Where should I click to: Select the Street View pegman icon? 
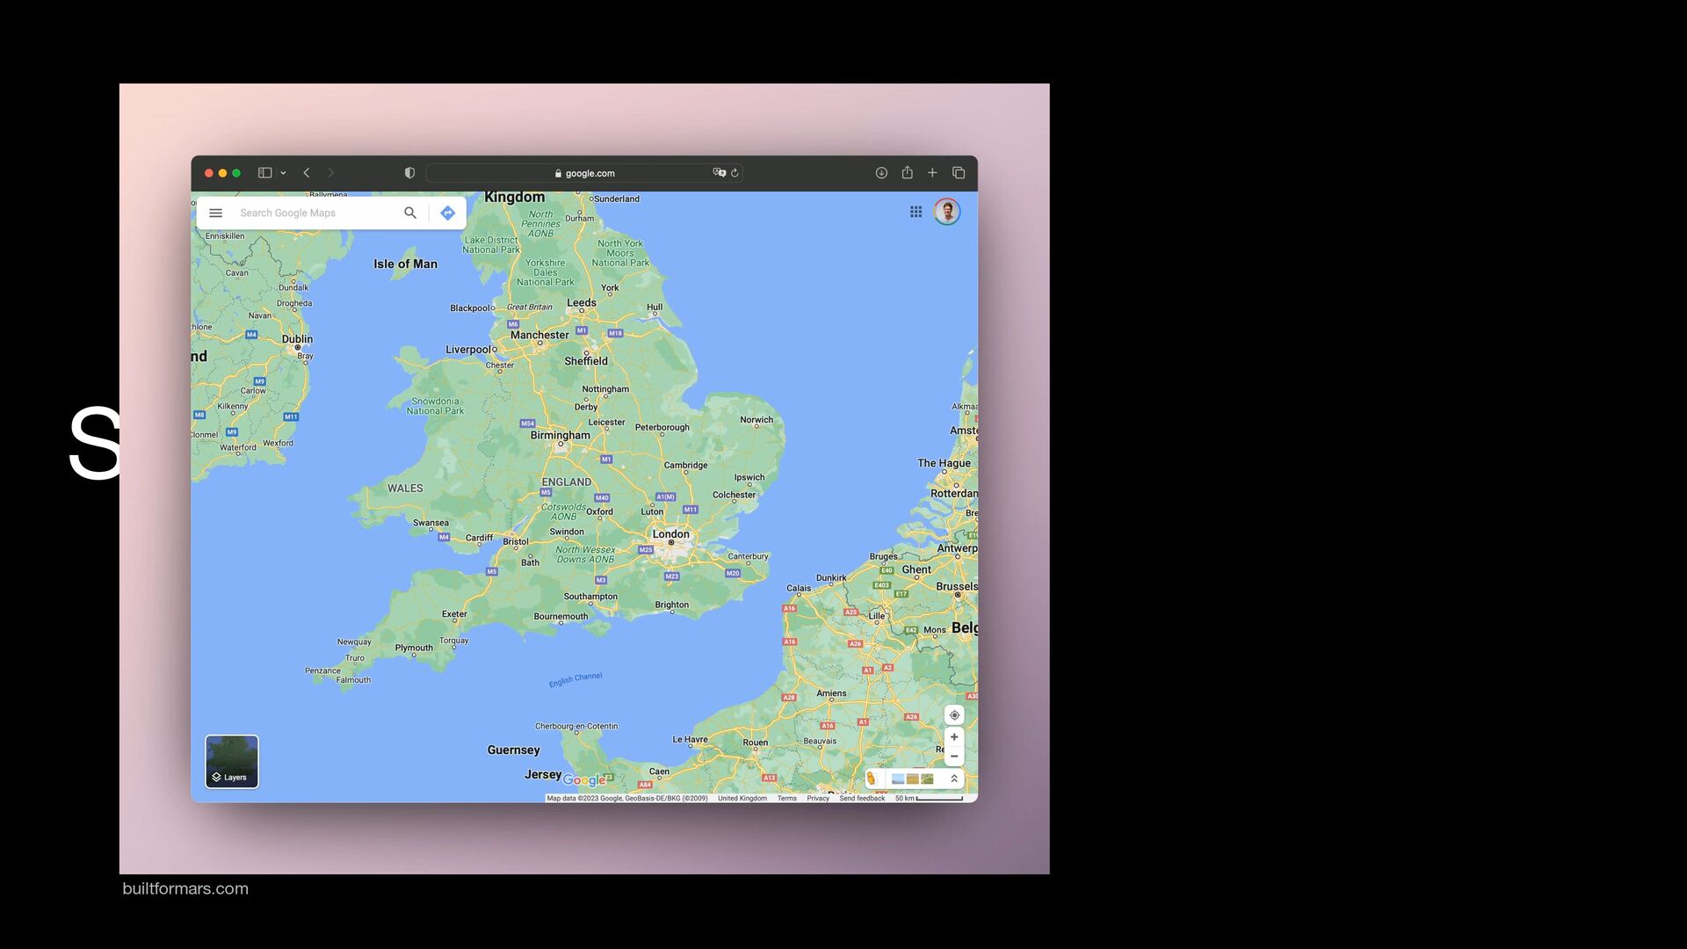click(872, 779)
